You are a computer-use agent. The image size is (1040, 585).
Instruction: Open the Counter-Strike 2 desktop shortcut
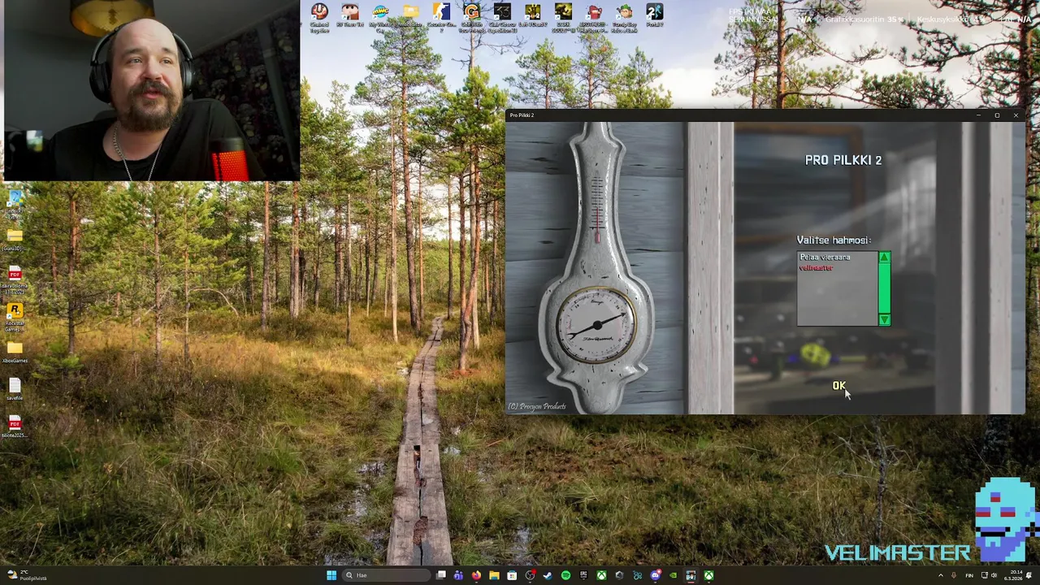pyautogui.click(x=441, y=17)
